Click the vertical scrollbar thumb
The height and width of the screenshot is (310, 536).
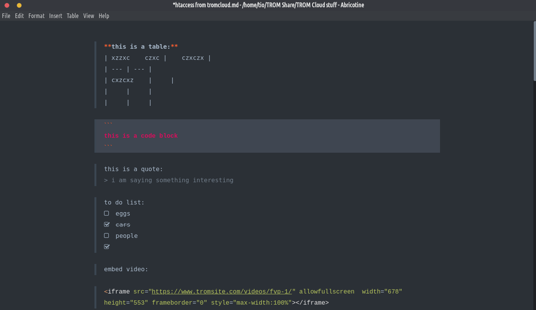pos(534,51)
